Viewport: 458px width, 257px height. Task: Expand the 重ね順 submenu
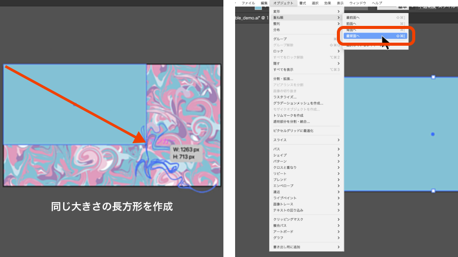pyautogui.click(x=306, y=17)
